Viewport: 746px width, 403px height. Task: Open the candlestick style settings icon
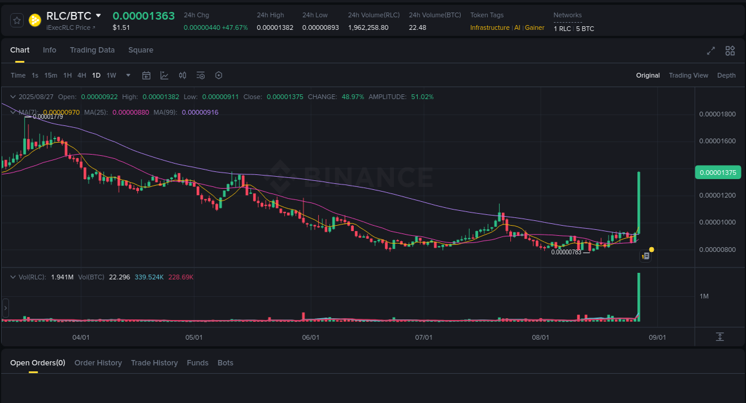tap(183, 75)
